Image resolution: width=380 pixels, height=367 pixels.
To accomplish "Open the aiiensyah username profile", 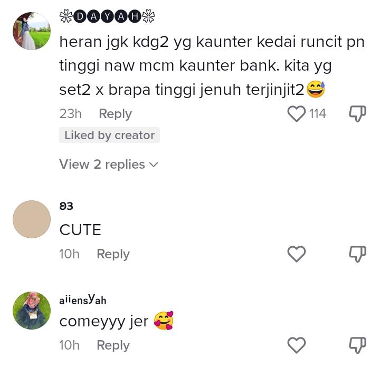I will pos(83,299).
